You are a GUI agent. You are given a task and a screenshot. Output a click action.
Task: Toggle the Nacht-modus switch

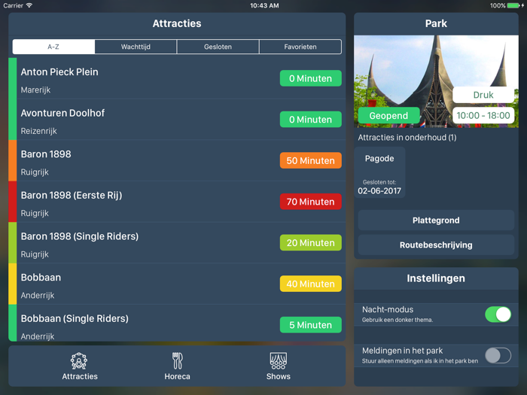(498, 314)
